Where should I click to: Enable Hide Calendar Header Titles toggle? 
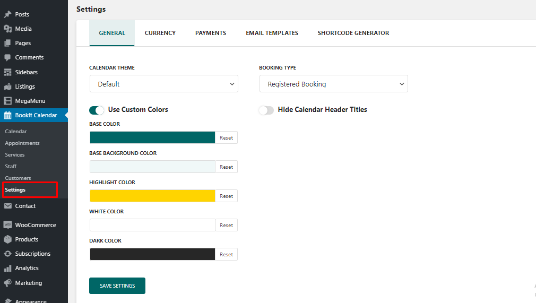click(x=266, y=110)
